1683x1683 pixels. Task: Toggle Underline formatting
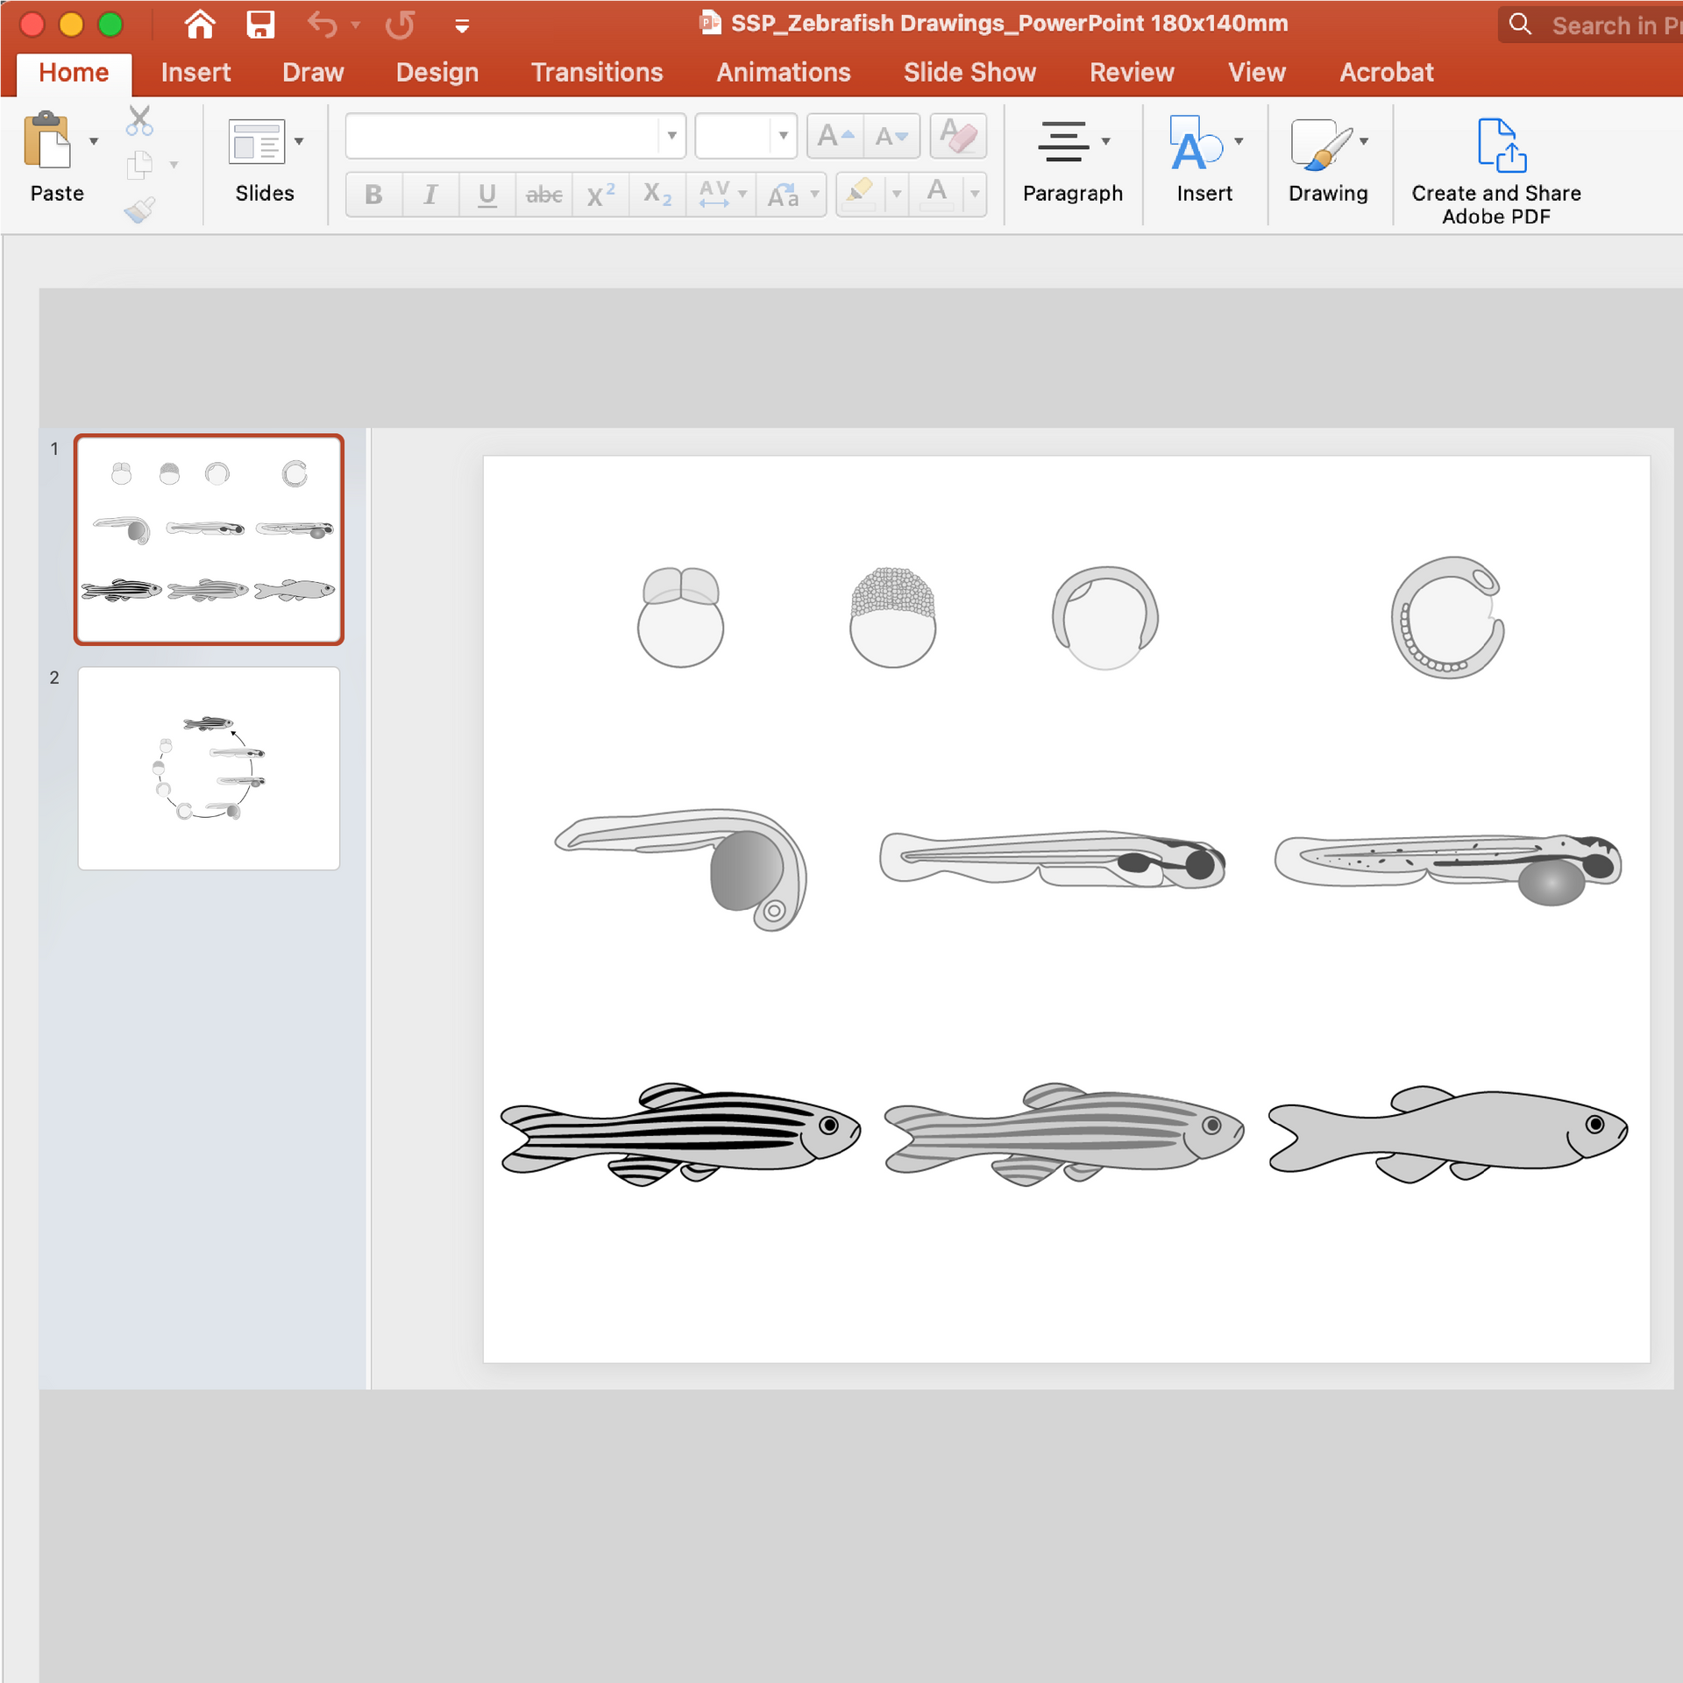(x=487, y=195)
